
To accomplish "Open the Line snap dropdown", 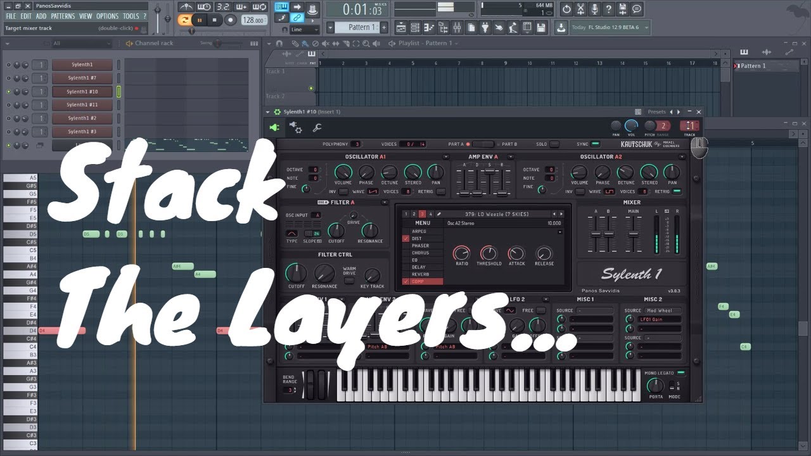I will [x=304, y=29].
